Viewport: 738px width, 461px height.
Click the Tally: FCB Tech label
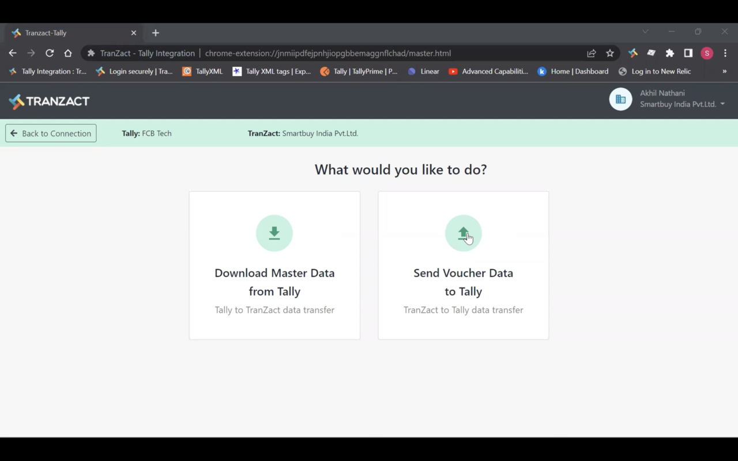coord(146,133)
